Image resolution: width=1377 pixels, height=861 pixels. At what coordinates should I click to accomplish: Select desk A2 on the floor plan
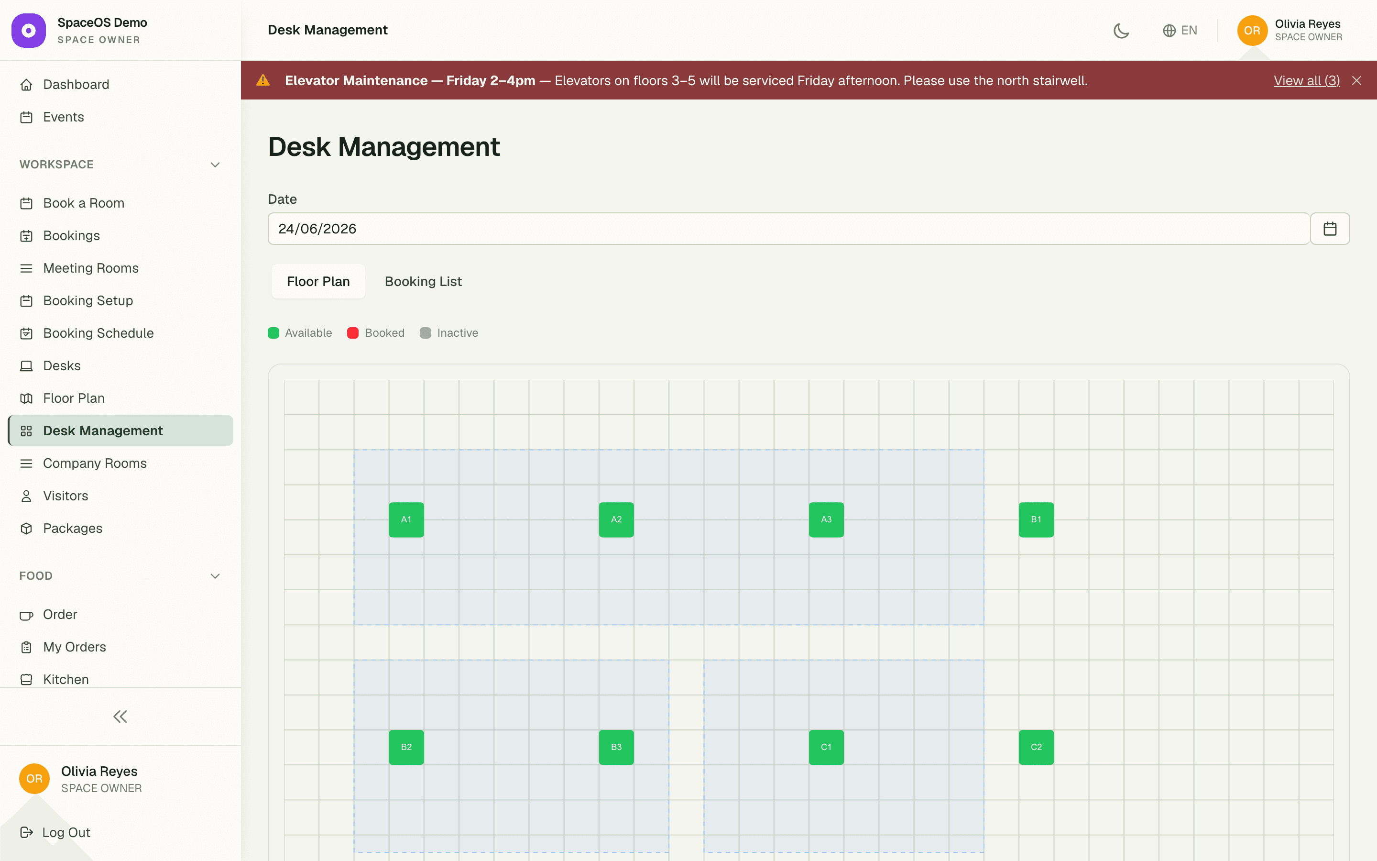point(616,519)
